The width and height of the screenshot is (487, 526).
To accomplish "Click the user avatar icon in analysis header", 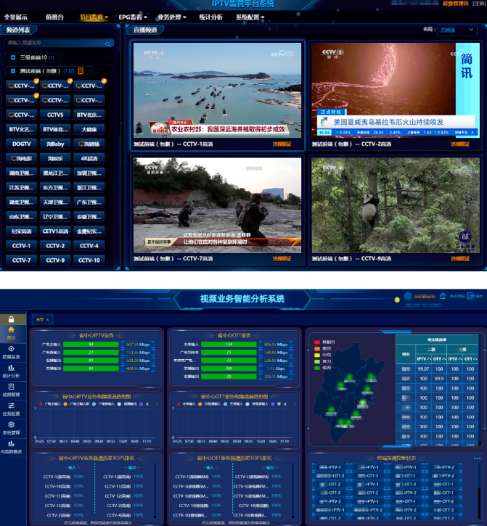I will (x=408, y=296).
